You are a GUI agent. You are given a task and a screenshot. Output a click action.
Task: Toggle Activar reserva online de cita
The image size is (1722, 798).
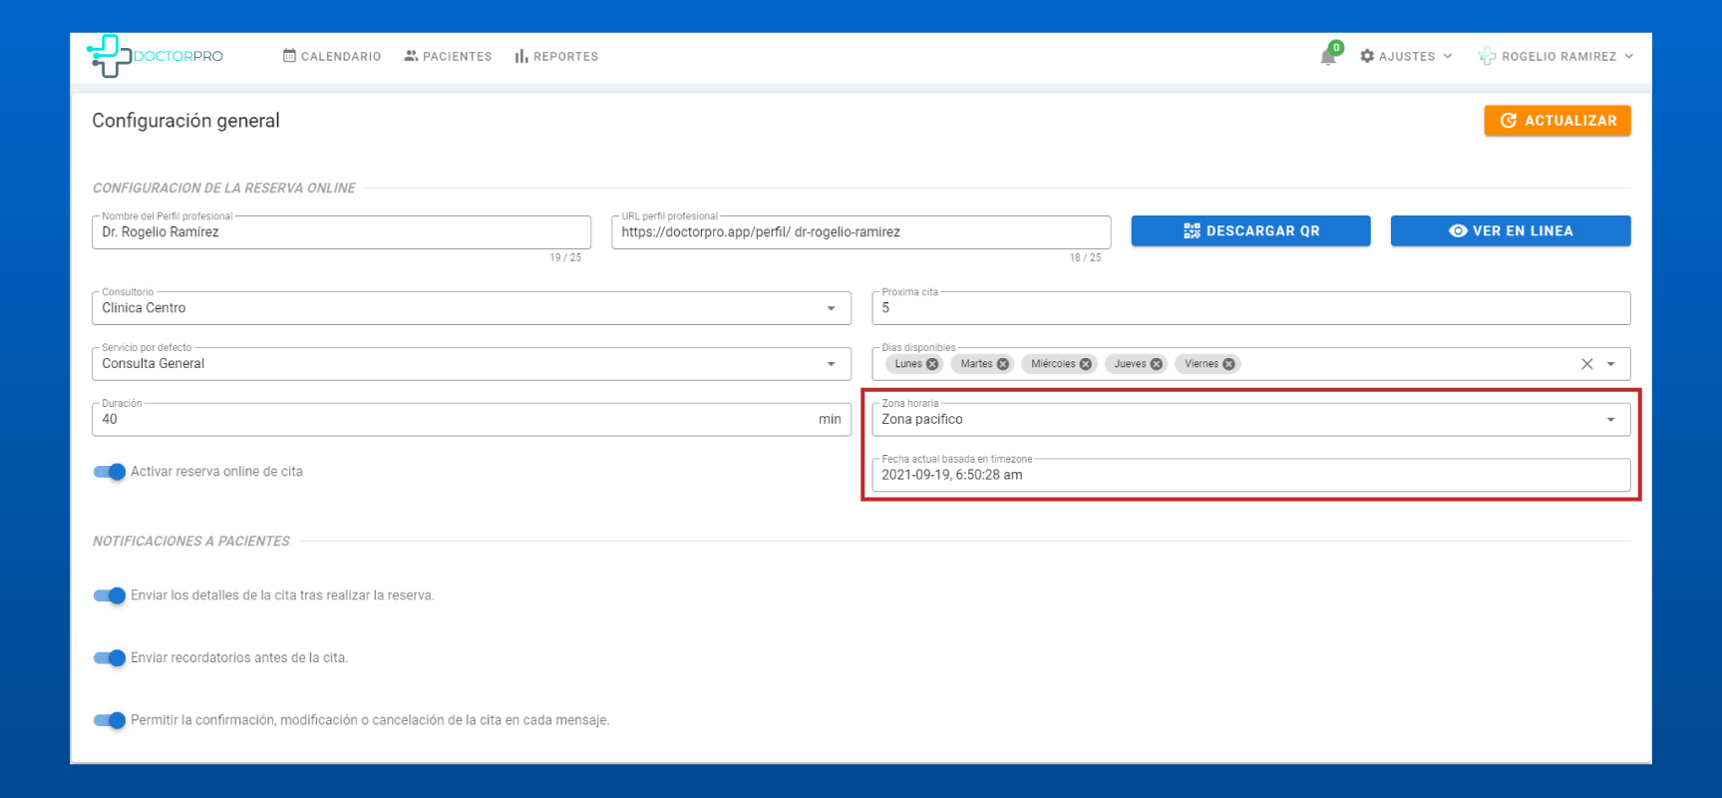[110, 472]
